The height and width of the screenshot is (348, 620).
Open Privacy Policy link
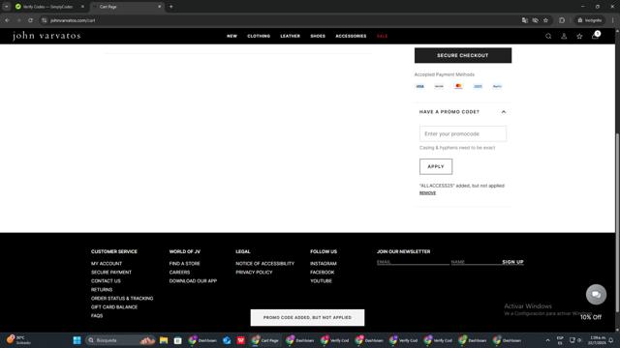pyautogui.click(x=254, y=273)
